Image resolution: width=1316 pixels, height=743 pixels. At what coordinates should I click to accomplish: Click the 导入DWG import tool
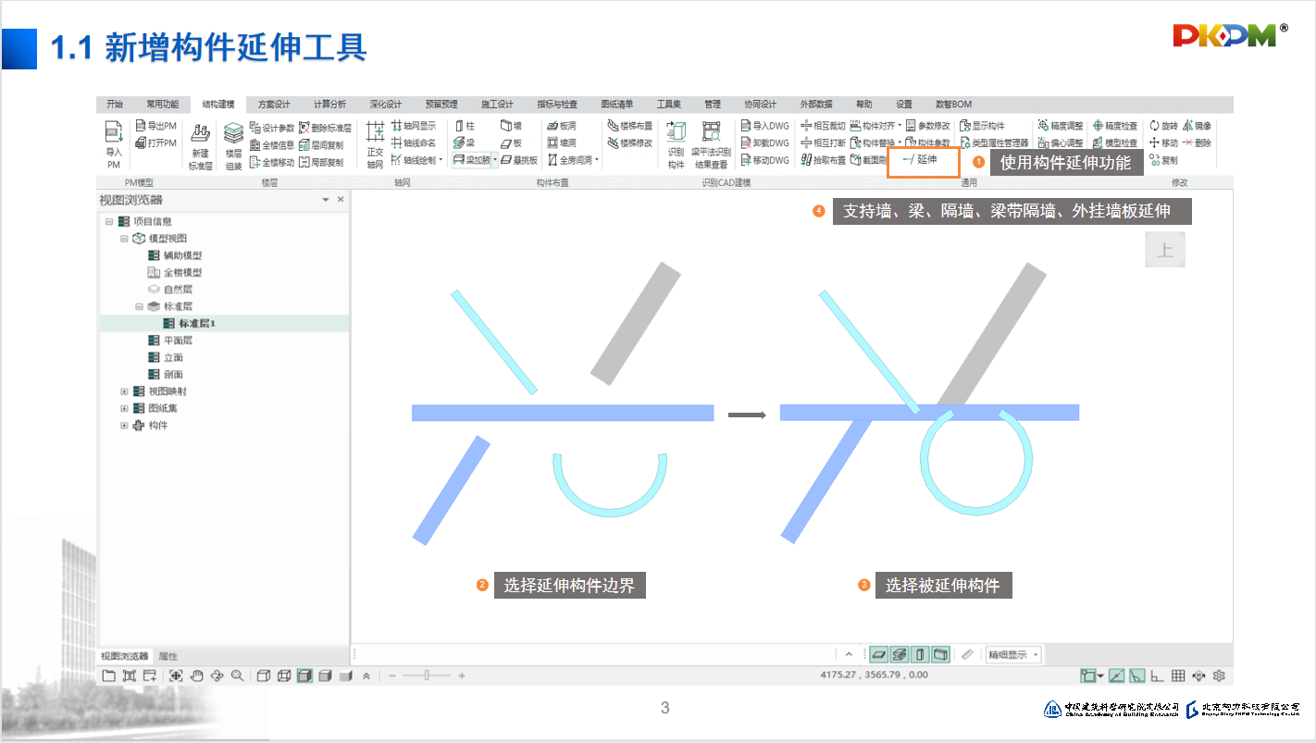point(765,126)
